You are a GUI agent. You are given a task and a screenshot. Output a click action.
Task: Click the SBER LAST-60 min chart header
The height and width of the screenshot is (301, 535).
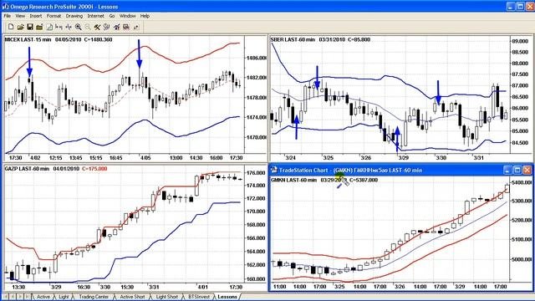click(293, 39)
